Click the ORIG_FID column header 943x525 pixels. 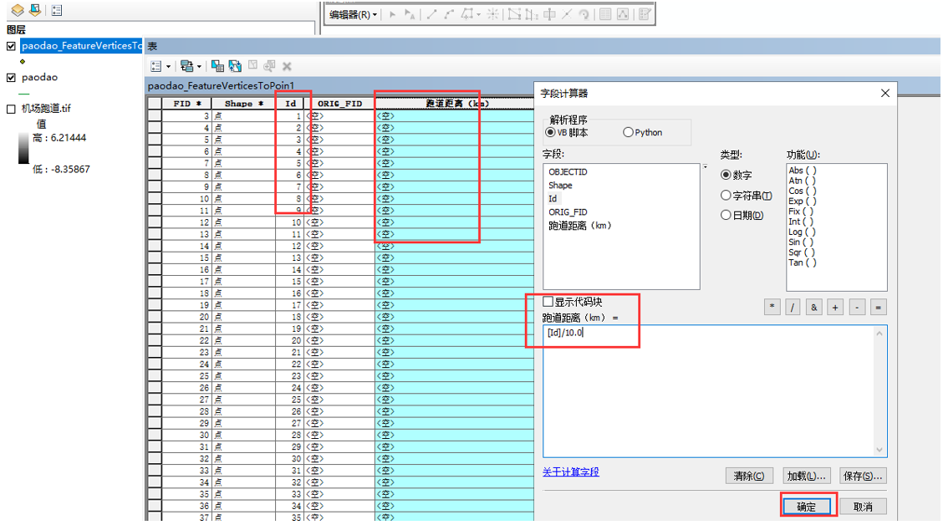click(339, 104)
